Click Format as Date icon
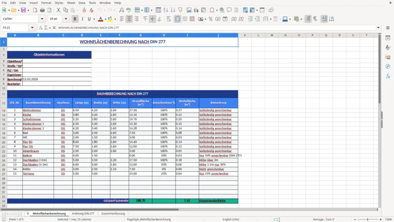This screenshot has width=394, height=222. pyautogui.click(x=225, y=19)
